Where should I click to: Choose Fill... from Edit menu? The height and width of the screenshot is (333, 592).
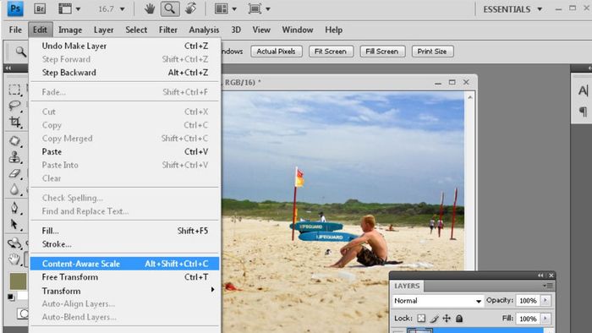click(x=124, y=231)
